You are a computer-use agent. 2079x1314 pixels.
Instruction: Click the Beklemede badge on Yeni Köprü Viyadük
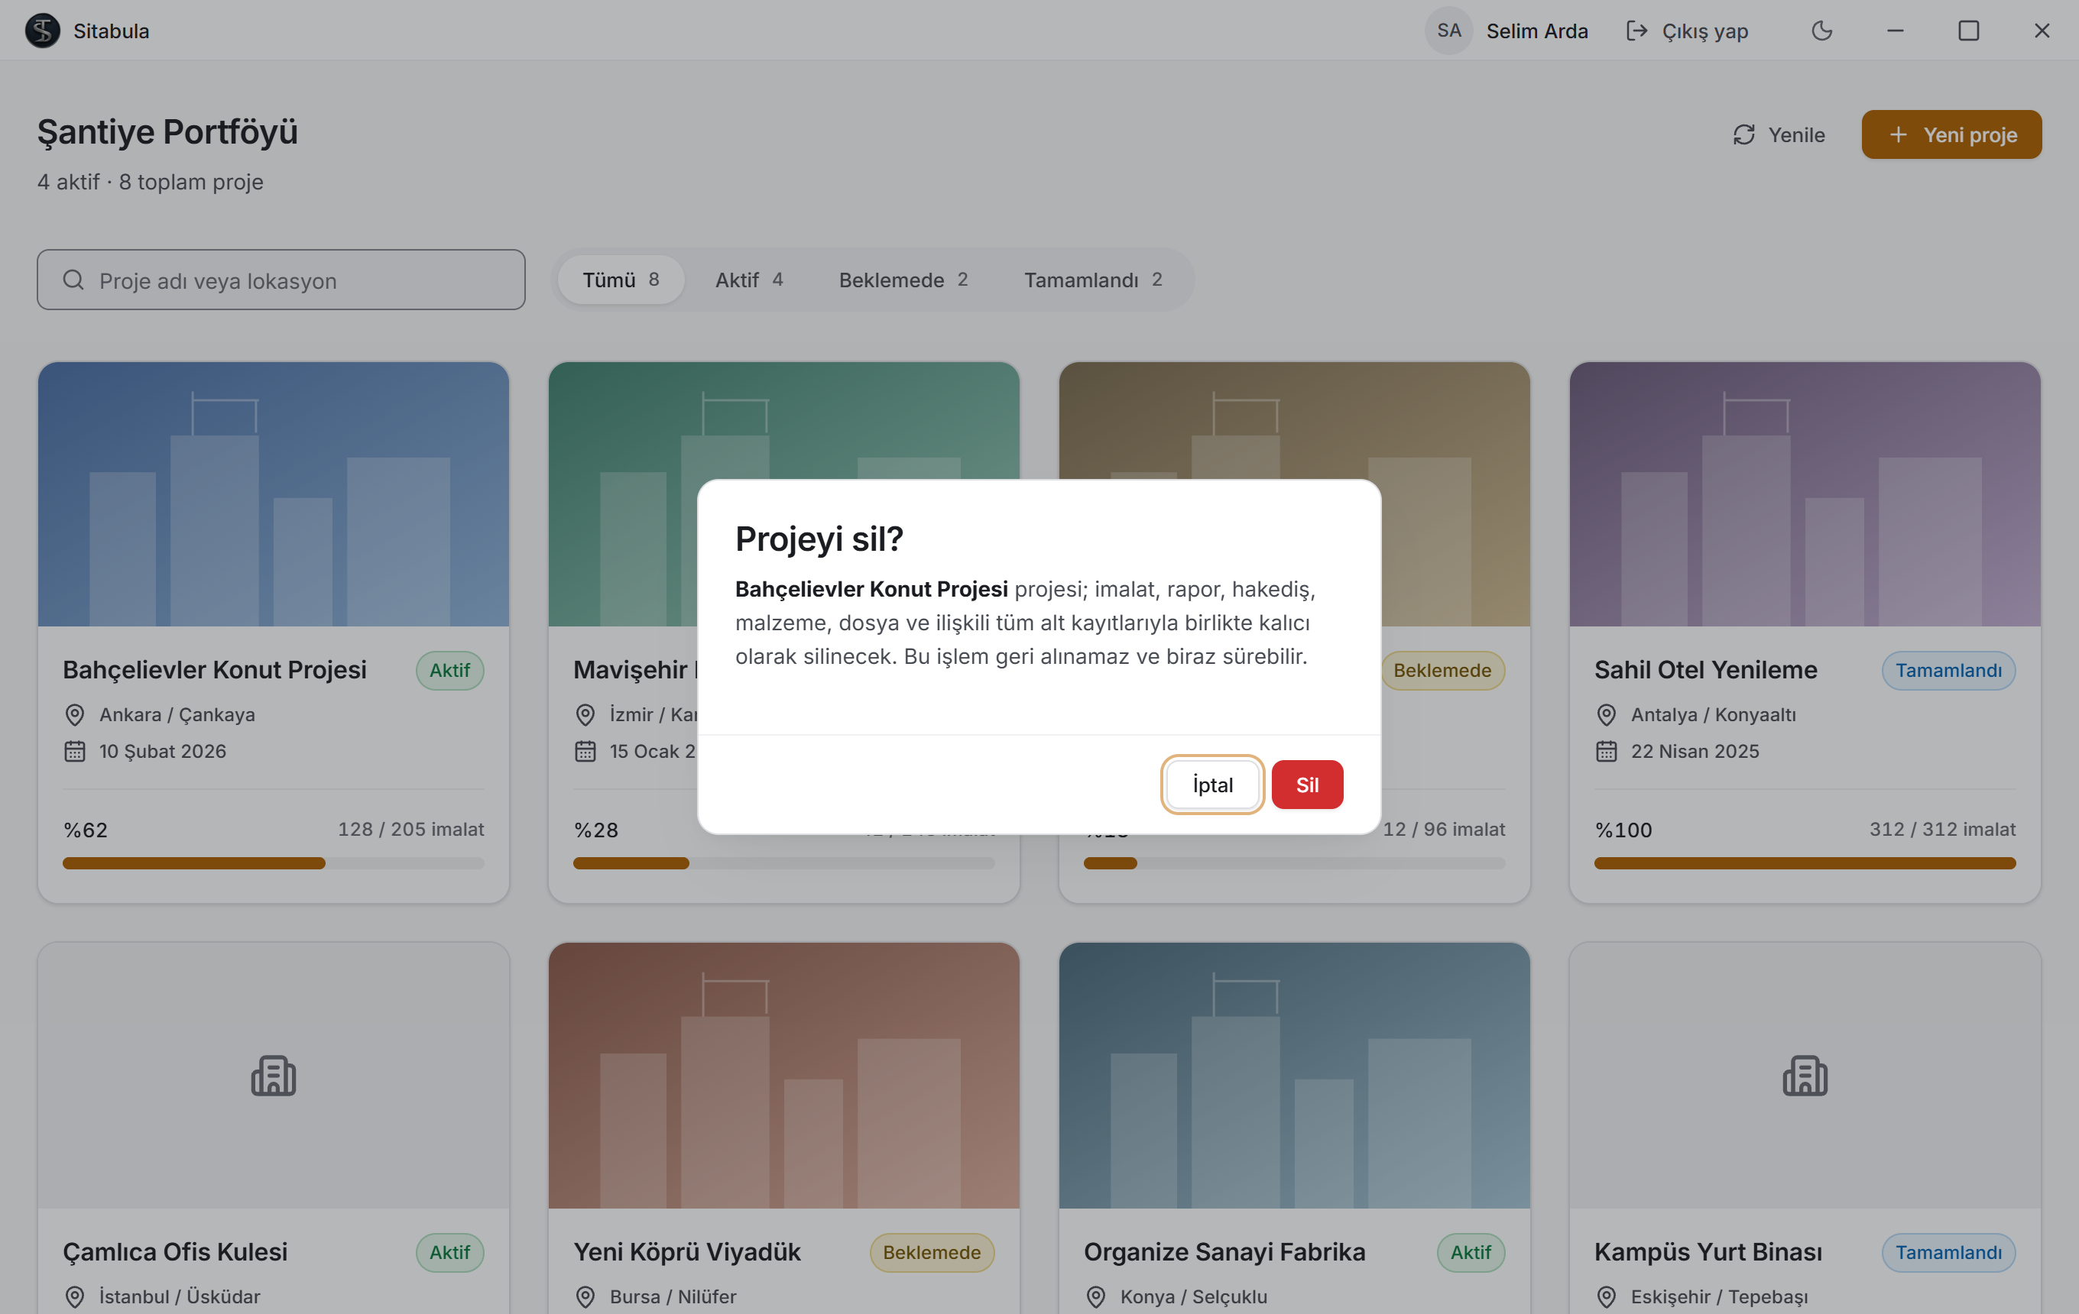click(932, 1253)
